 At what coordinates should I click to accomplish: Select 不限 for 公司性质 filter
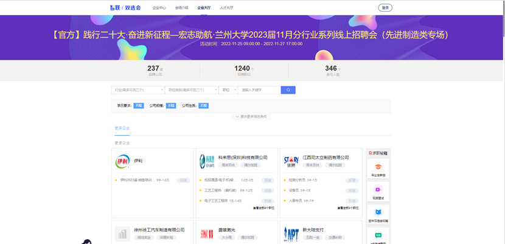(203, 106)
